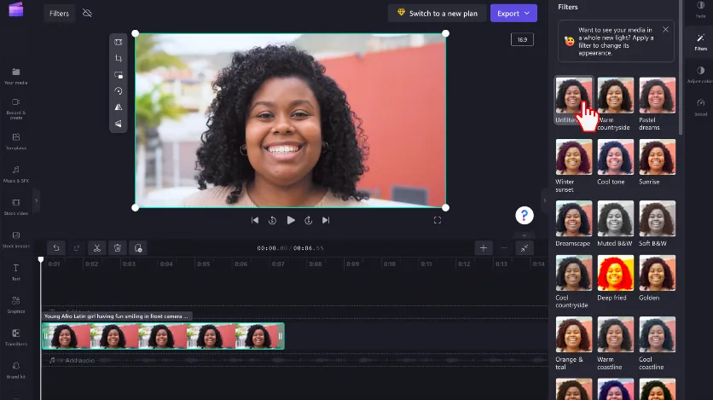Viewport: 713px width, 400px height.
Task: Click the cloud sync off icon
Action: pos(87,13)
